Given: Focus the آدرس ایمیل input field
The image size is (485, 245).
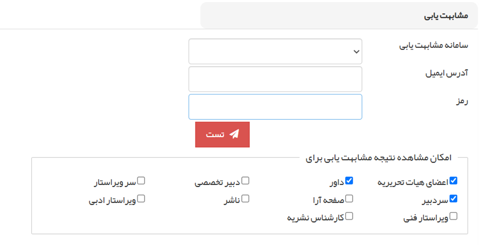Looking at the screenshot, I should point(275,79).
